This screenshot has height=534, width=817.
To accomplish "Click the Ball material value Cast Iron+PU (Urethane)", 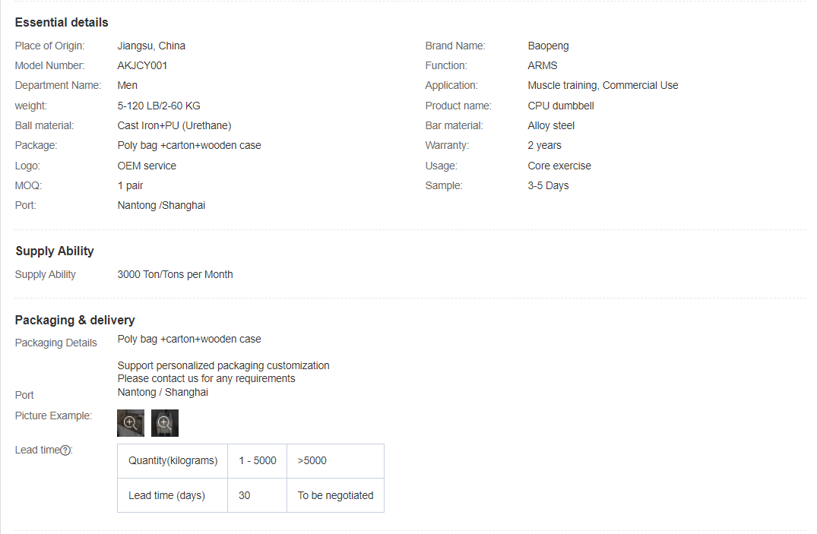I will point(174,125).
